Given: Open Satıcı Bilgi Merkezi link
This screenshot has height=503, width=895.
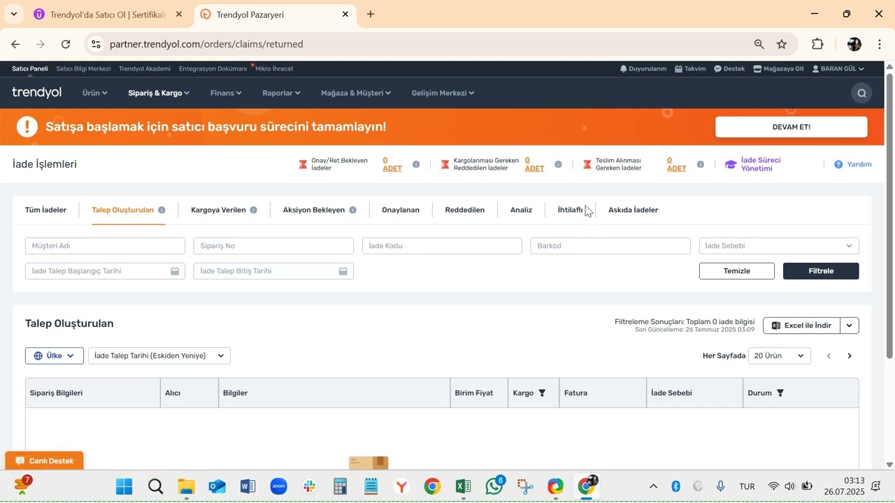Looking at the screenshot, I should click(83, 69).
